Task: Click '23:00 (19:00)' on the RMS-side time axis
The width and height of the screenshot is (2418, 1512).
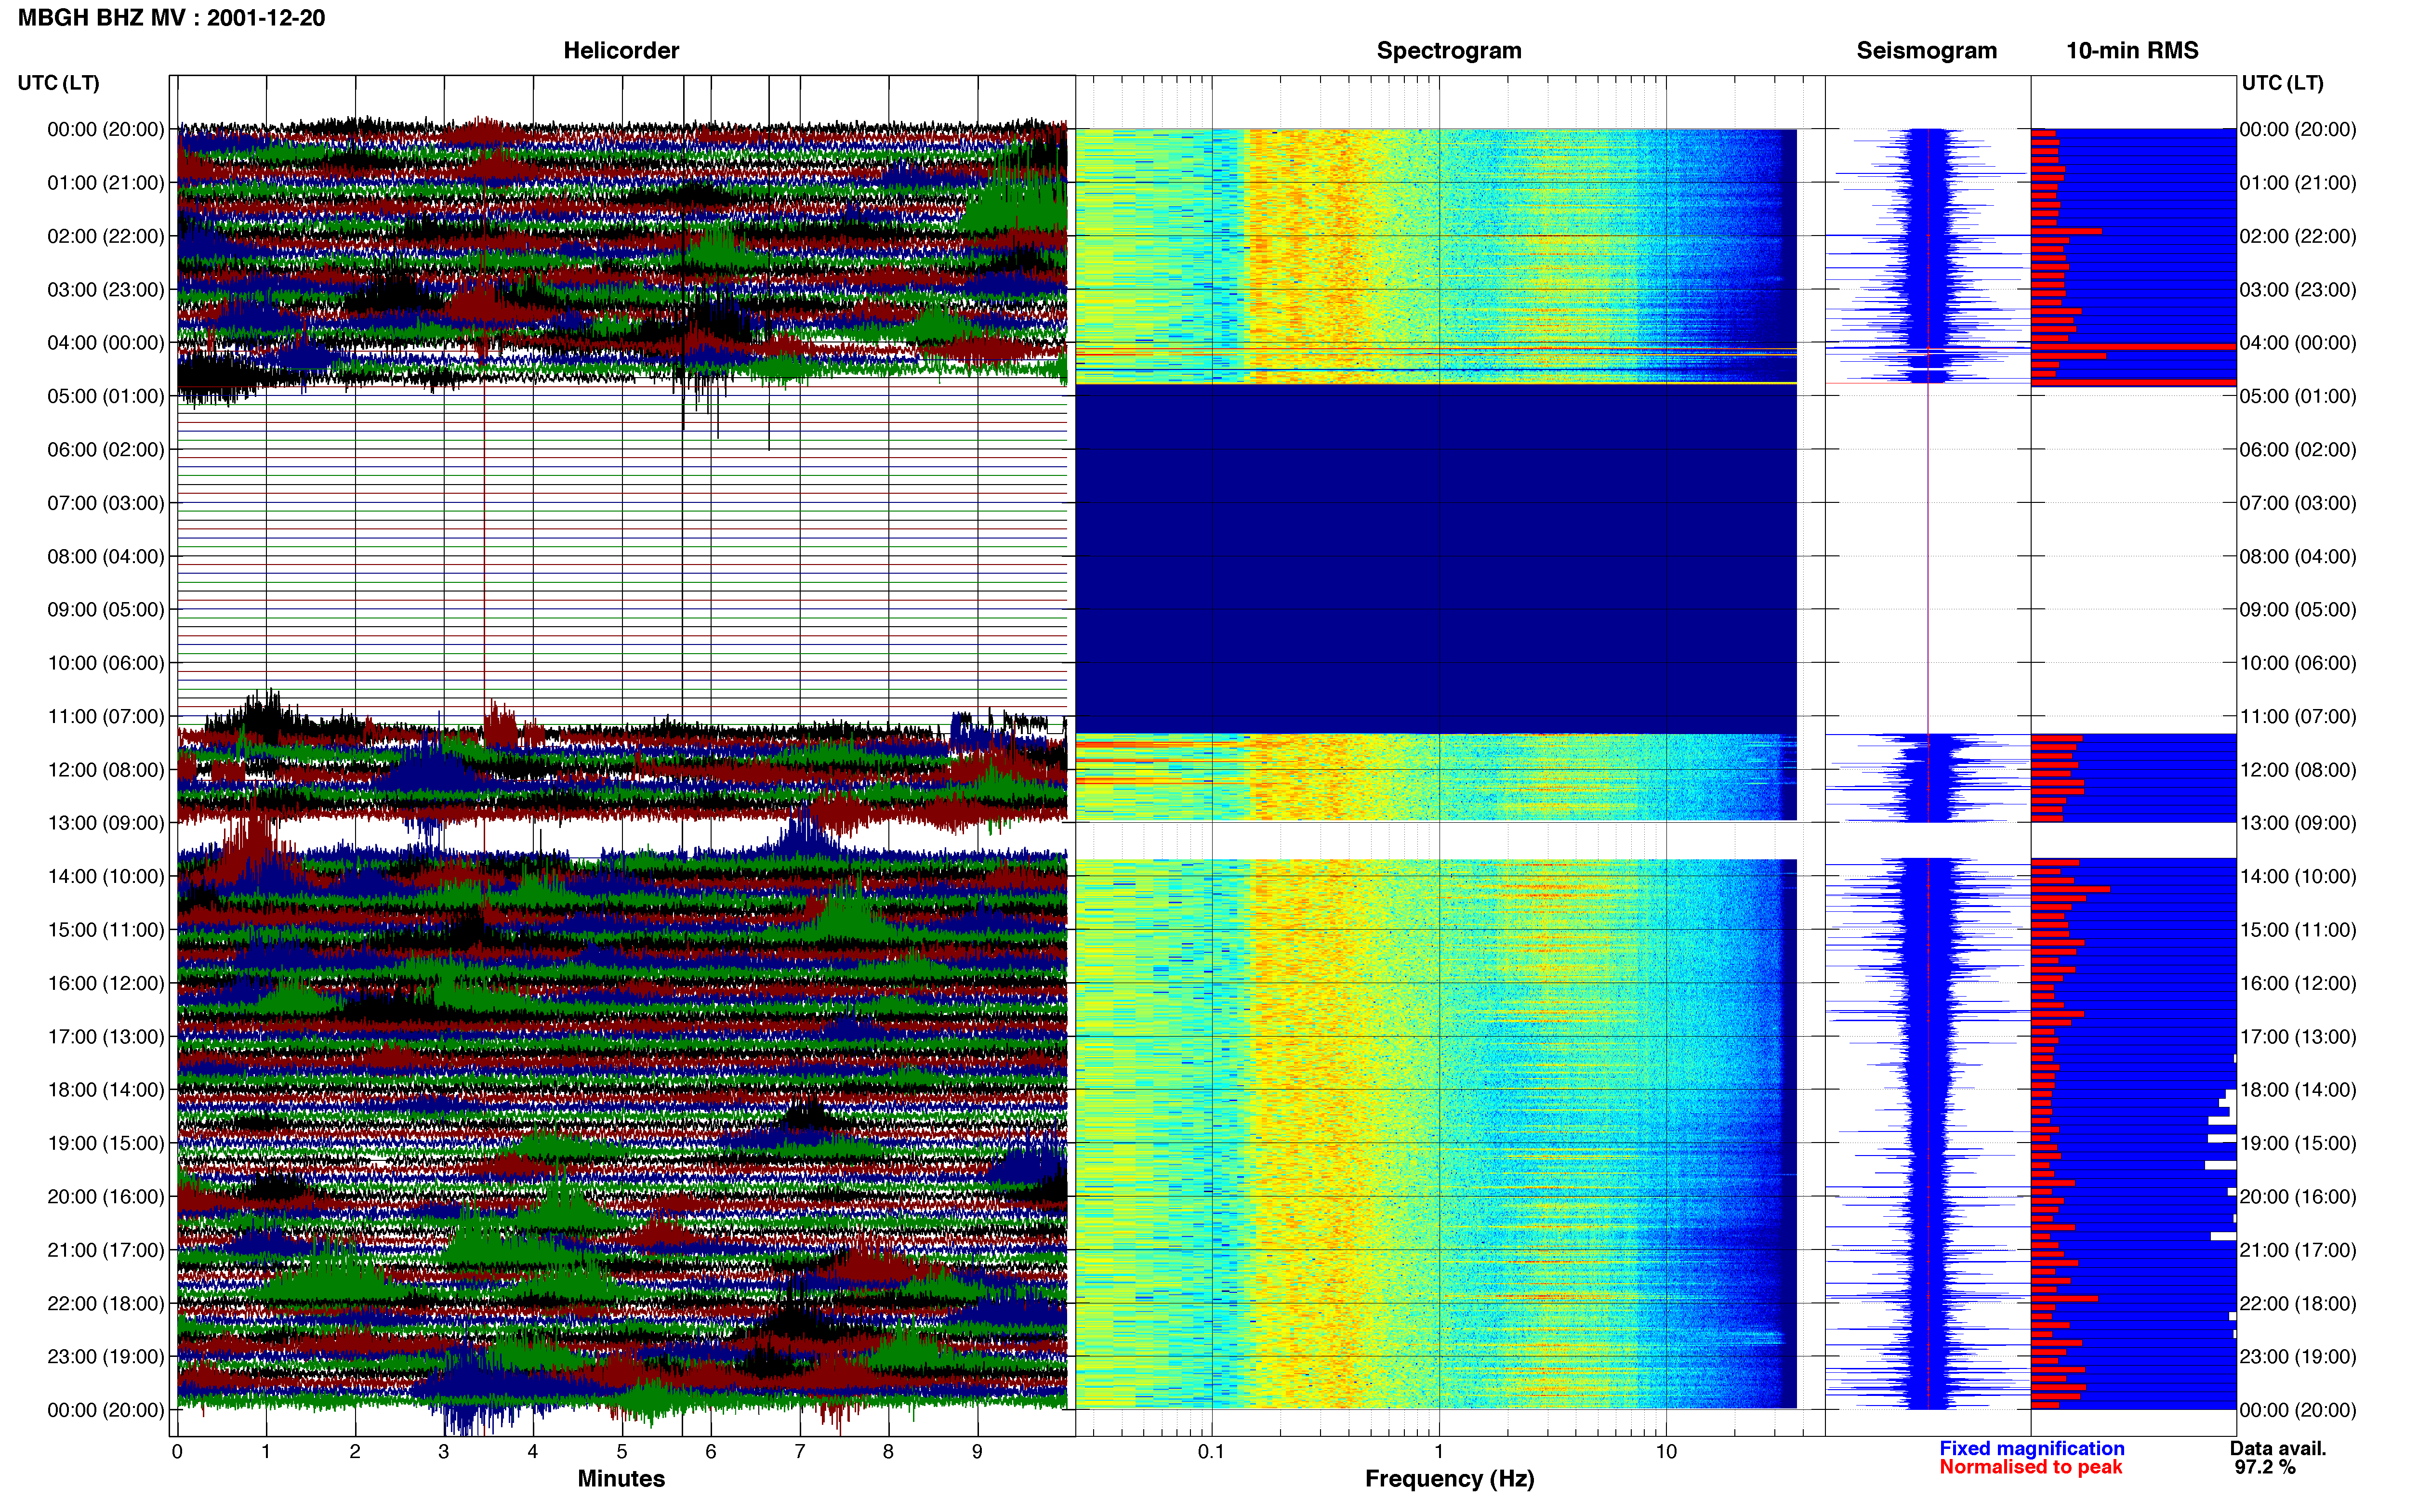Action: pos(2298,1357)
